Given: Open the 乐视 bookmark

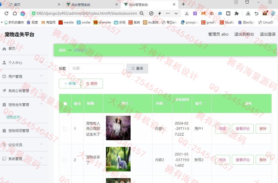Looking at the screenshot, I should click(x=120, y=22).
